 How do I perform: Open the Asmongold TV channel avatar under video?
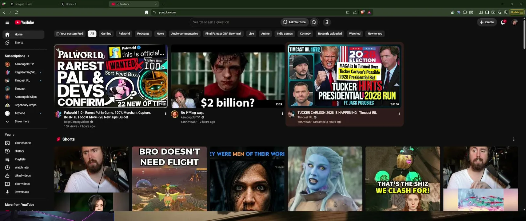tap(175, 114)
